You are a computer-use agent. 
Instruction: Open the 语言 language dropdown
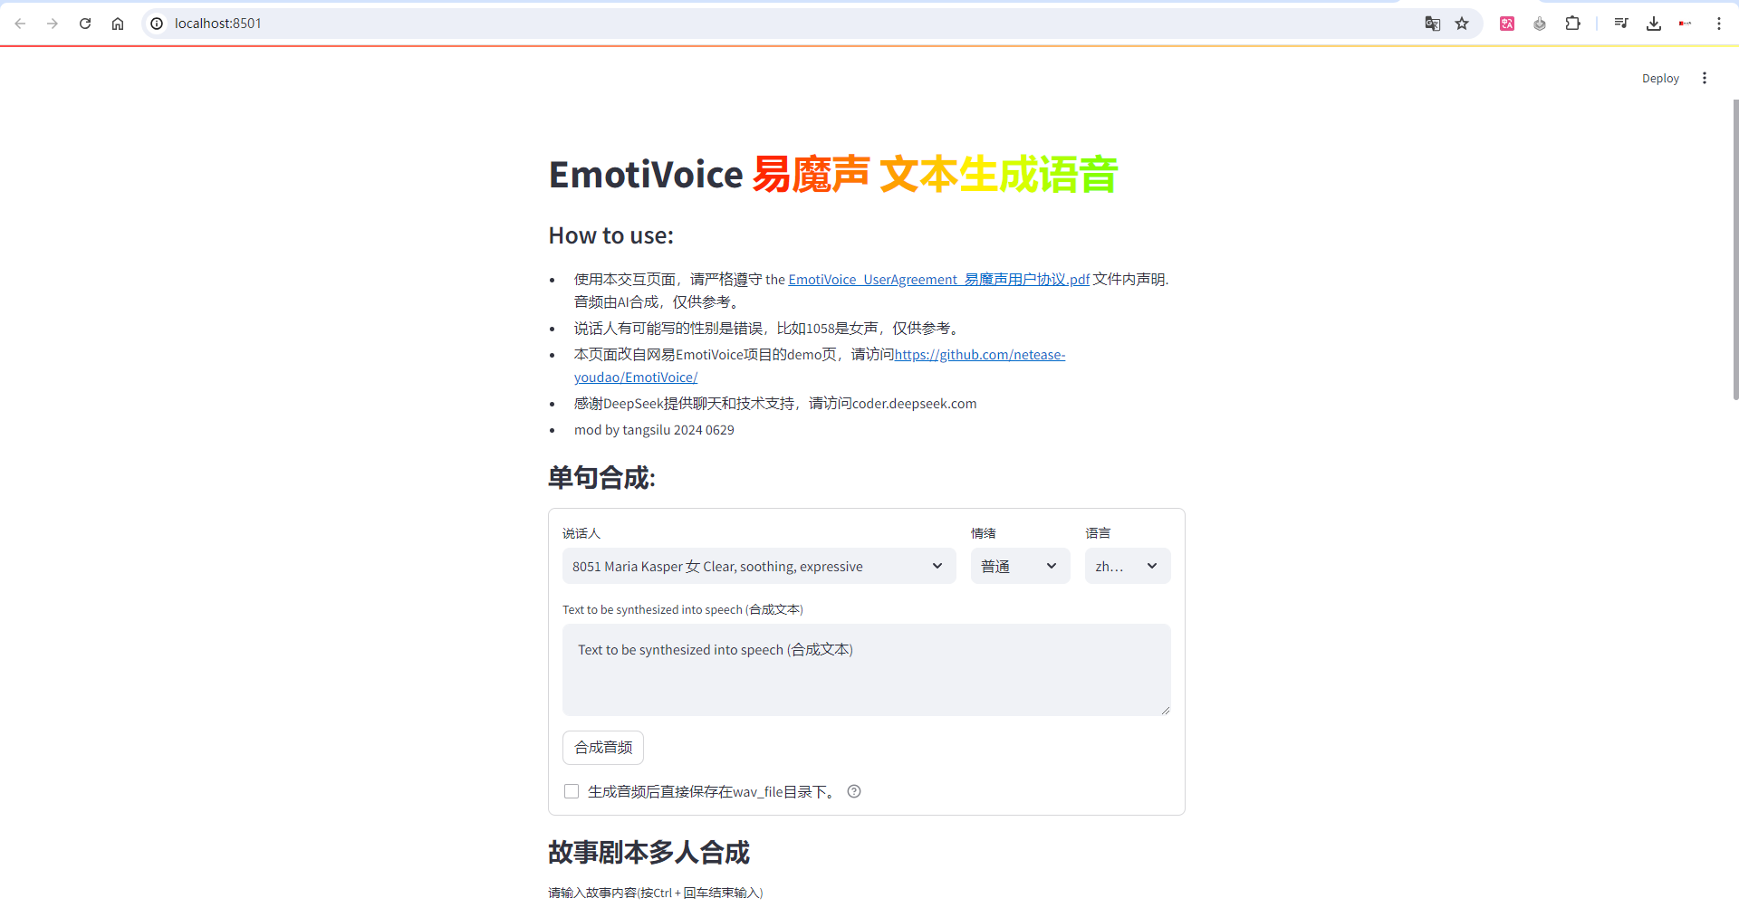coord(1128,566)
